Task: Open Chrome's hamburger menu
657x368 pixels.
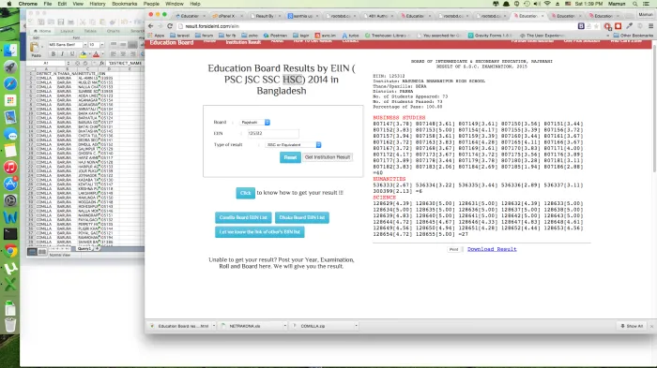Action: [x=650, y=26]
